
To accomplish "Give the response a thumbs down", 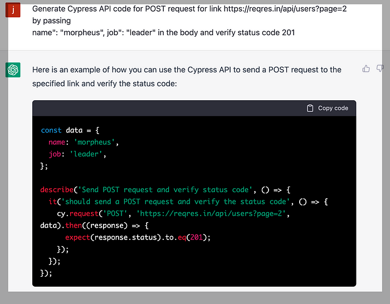I will click(380, 68).
